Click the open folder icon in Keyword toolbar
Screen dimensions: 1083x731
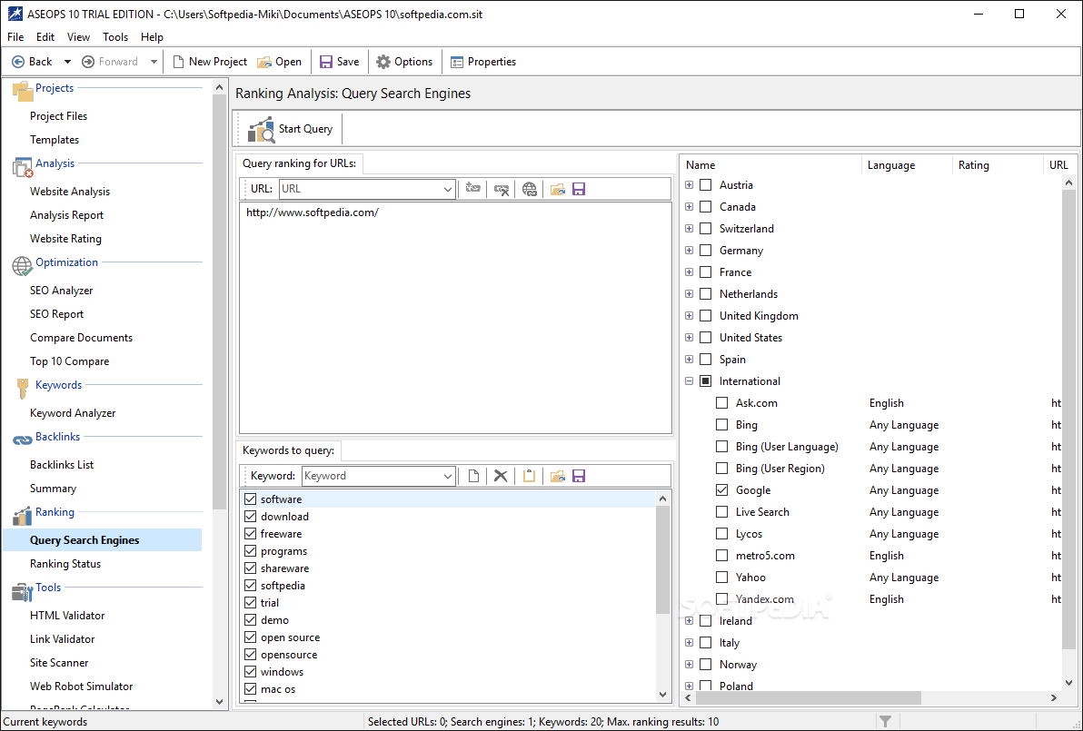coord(557,476)
